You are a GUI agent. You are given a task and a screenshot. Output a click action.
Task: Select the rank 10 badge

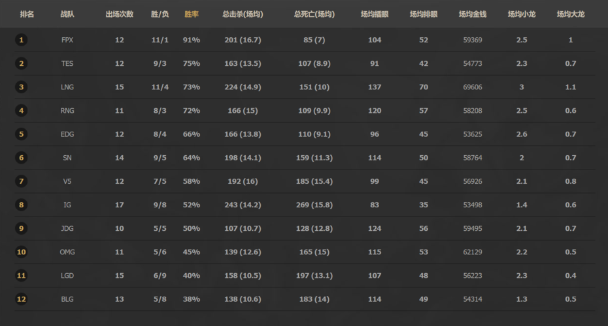tap(22, 252)
